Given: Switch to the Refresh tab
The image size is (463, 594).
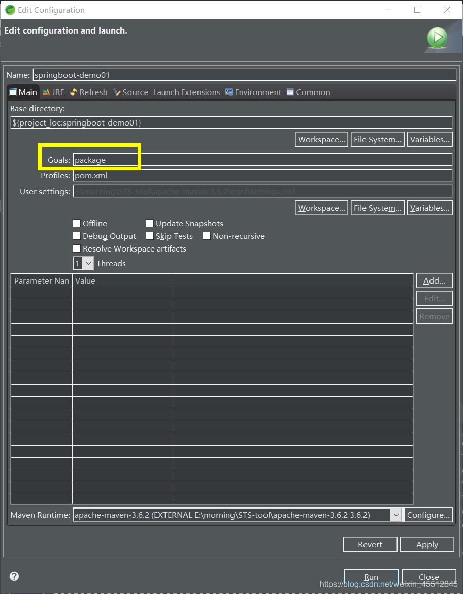Looking at the screenshot, I should click(x=89, y=92).
